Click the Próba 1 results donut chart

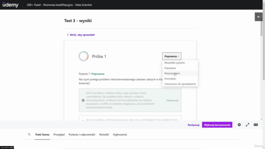tap(84, 56)
